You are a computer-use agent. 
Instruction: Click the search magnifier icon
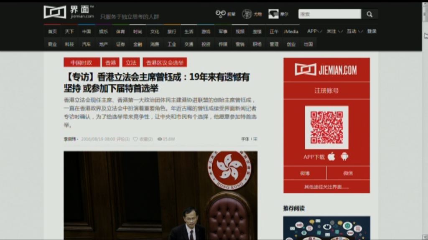tap(369, 14)
